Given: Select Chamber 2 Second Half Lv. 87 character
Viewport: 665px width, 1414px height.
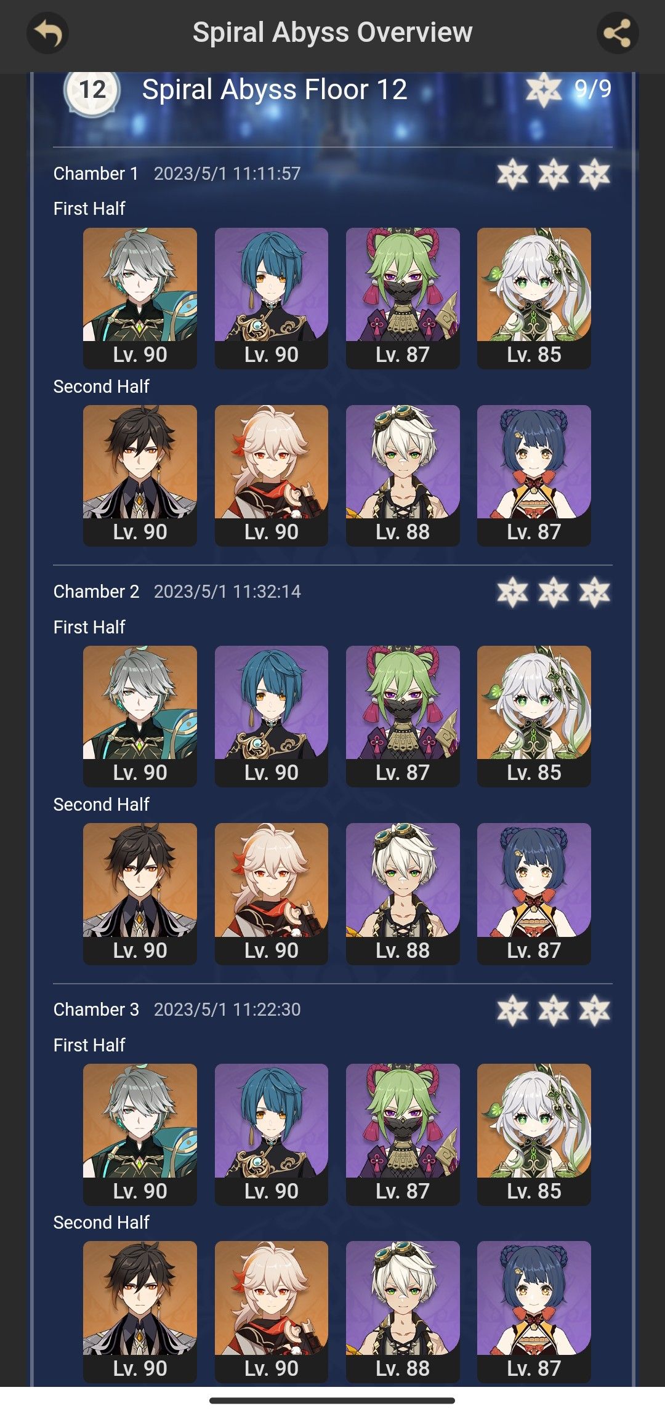Looking at the screenshot, I should (x=534, y=894).
